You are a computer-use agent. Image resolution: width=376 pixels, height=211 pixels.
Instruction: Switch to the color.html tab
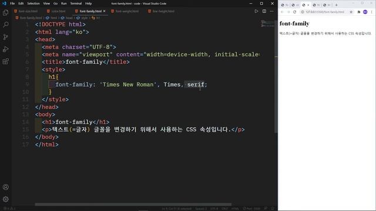click(56, 11)
